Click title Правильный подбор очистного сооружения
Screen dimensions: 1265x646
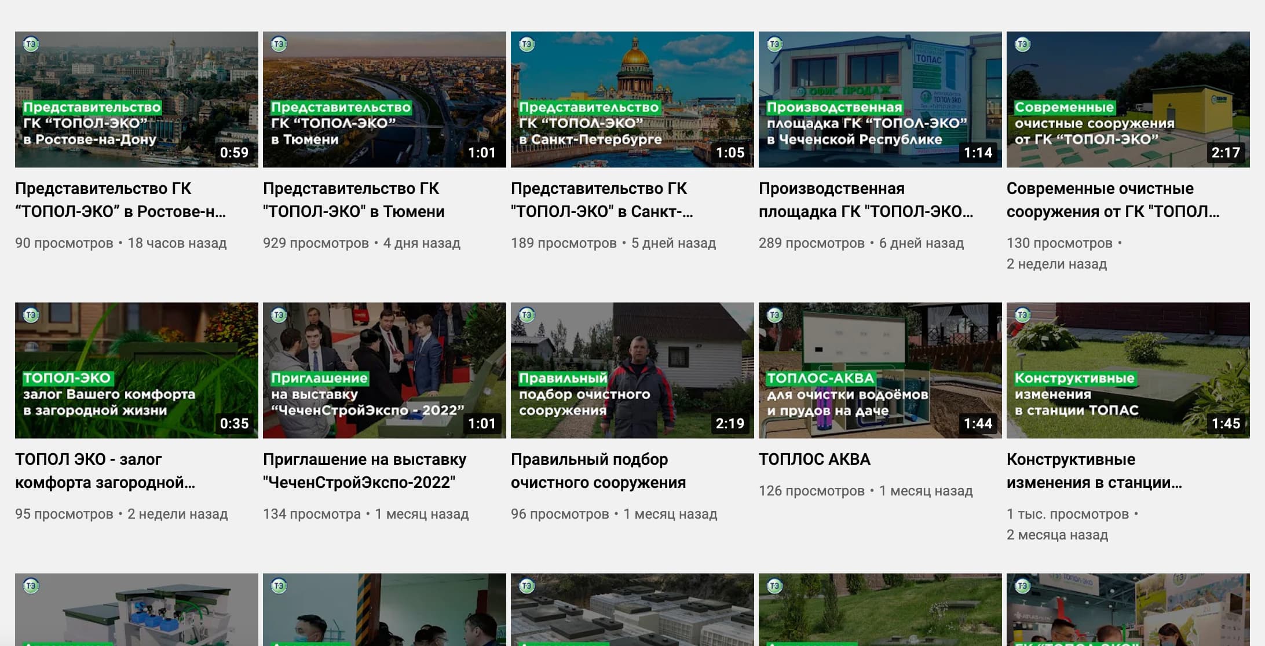(x=598, y=471)
